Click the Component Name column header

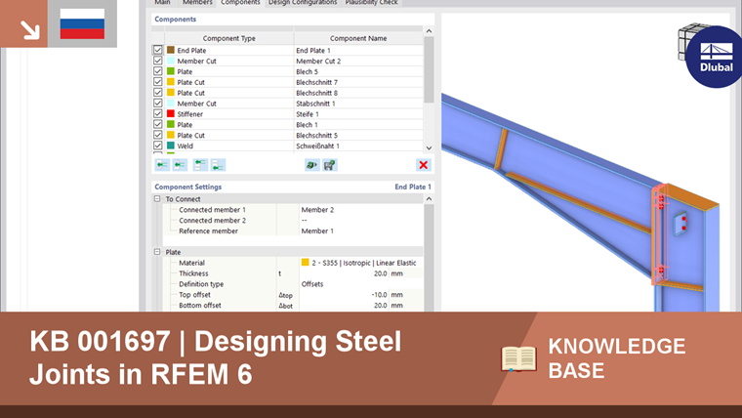click(358, 38)
